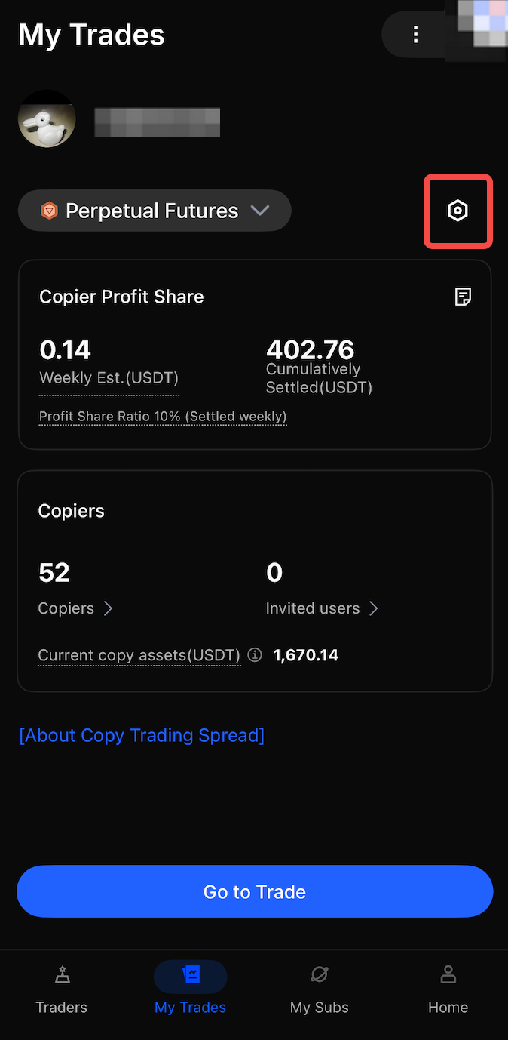Tap the Weekly Est.(USDT) label
Viewport: 508px width, 1040px height.
point(109,378)
